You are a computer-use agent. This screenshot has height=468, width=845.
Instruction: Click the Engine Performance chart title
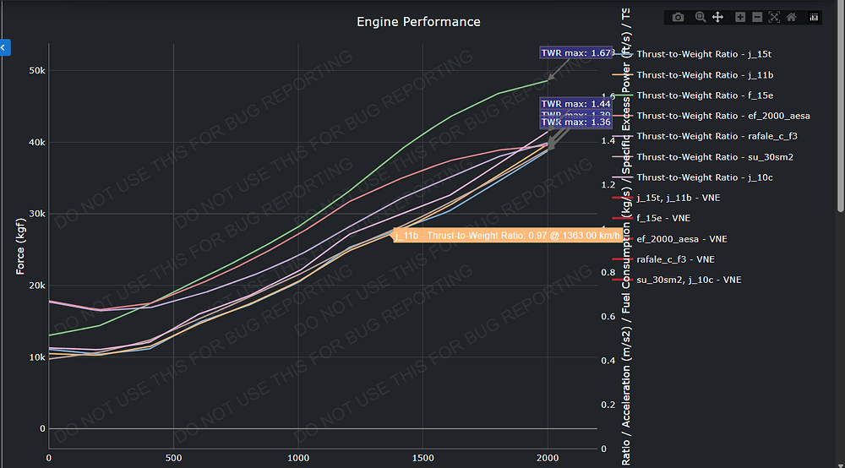418,22
